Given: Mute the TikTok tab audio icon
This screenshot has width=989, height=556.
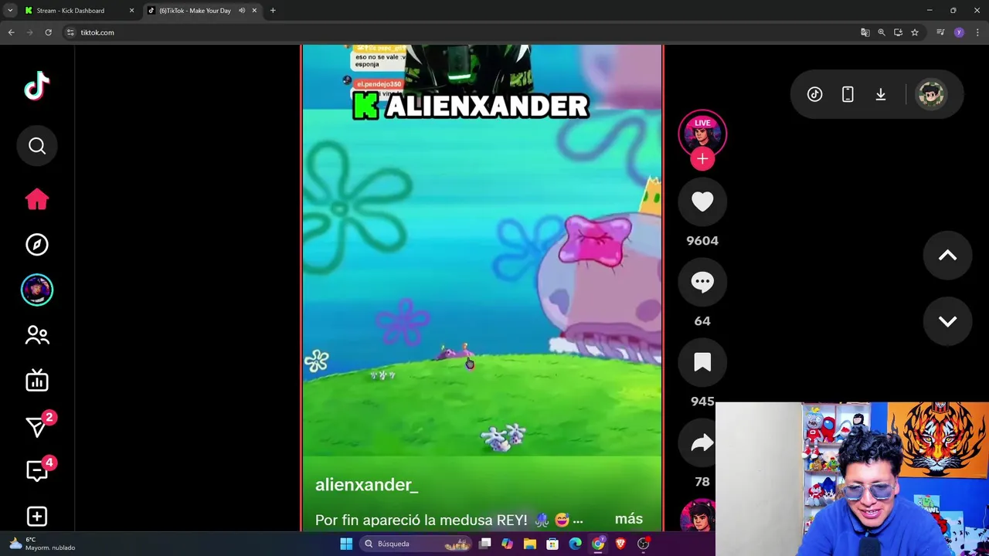Looking at the screenshot, I should tap(242, 11).
